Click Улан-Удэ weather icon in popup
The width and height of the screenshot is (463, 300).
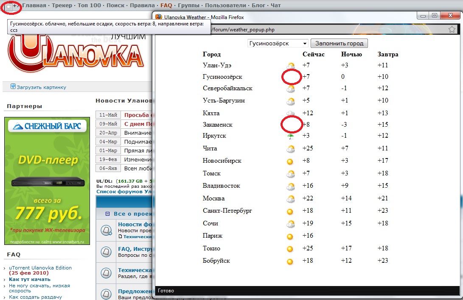coord(291,66)
